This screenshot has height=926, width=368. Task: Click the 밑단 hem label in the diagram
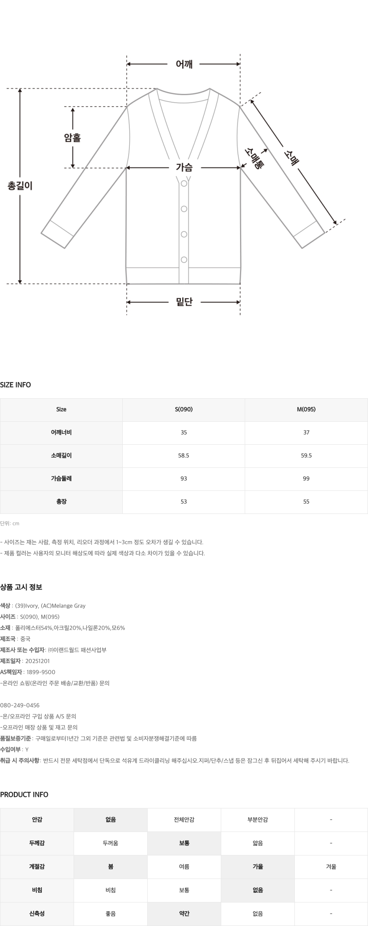point(184,302)
